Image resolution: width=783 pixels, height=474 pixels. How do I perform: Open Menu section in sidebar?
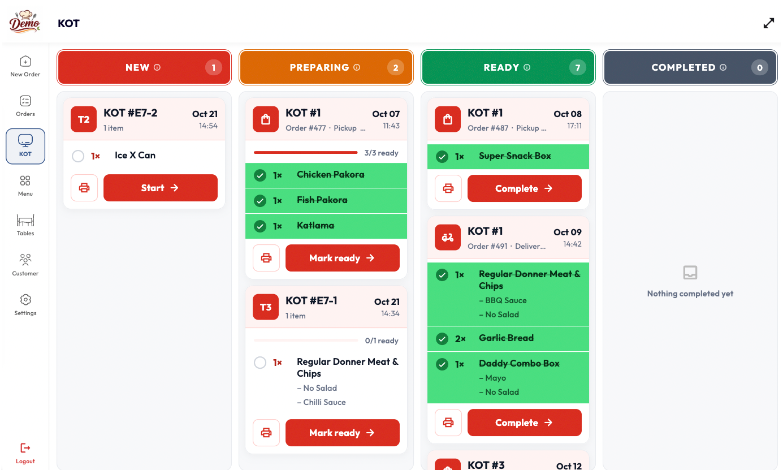(25, 186)
